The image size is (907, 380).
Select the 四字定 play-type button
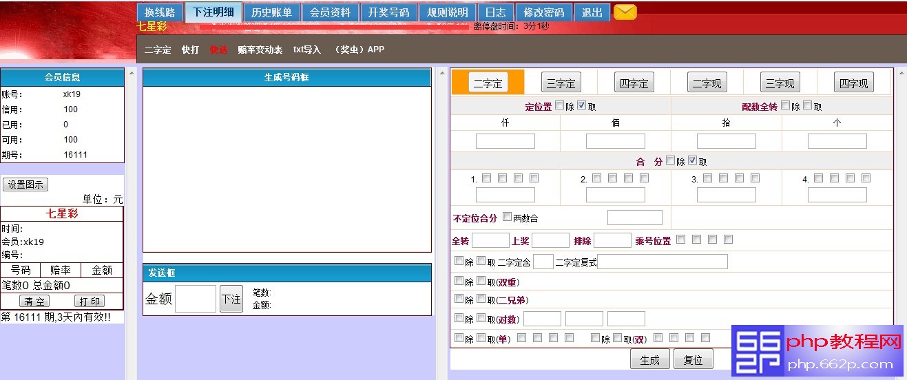point(634,83)
